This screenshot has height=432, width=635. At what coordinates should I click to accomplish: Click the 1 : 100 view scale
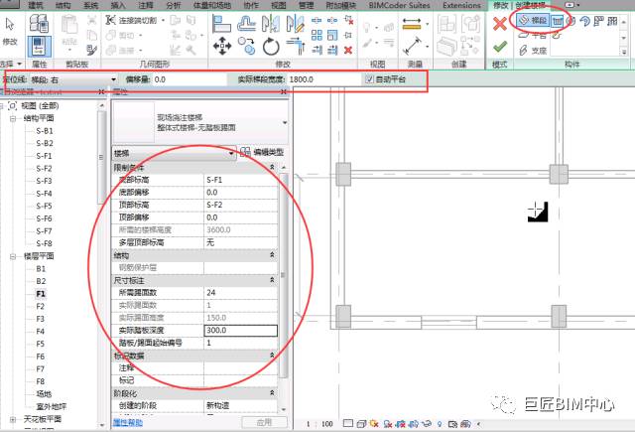pos(319,424)
